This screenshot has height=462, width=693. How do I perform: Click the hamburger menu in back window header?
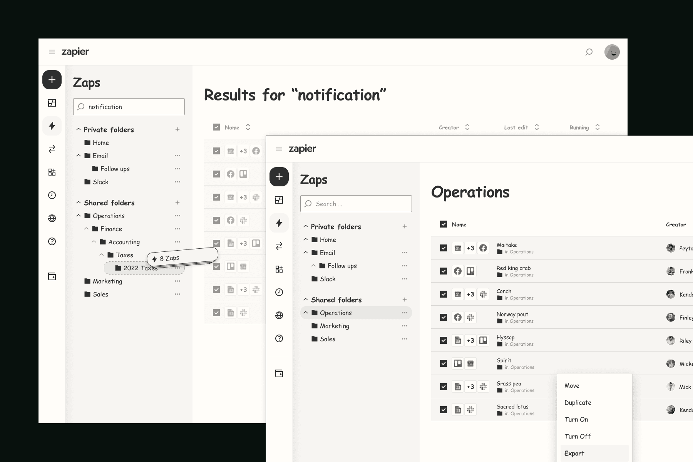pyautogui.click(x=52, y=52)
